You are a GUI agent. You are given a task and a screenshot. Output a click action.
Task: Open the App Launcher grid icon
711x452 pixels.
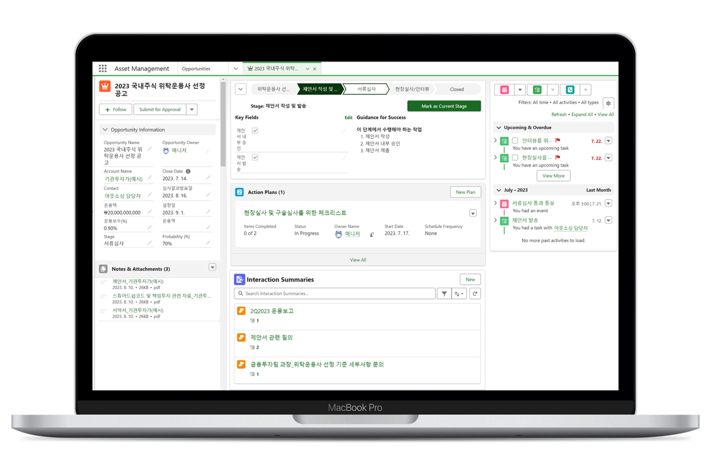click(x=103, y=69)
